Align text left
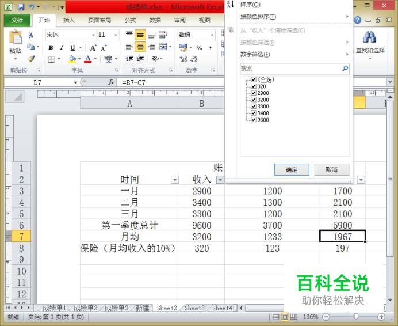The image size is (398, 326). (x=129, y=47)
